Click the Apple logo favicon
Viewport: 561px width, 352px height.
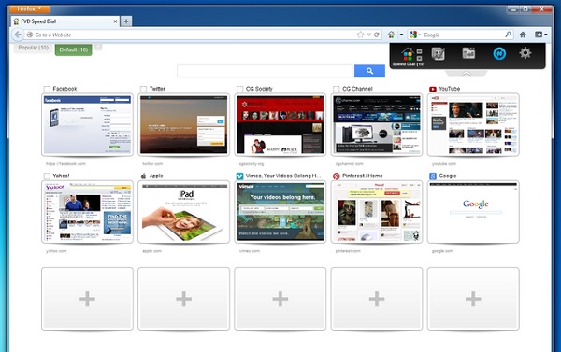(143, 176)
